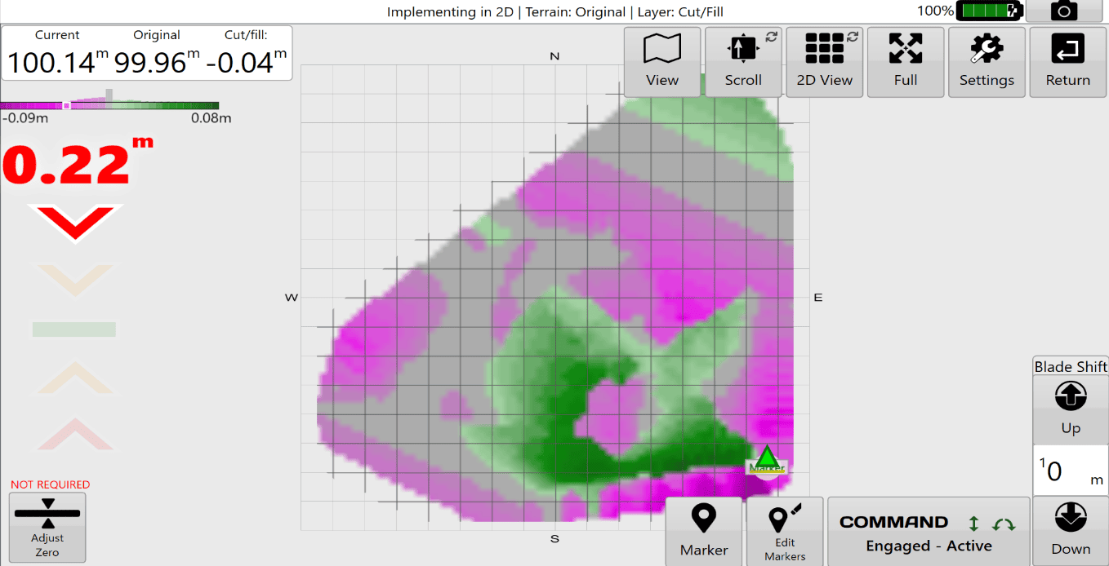Take a screenshot with the camera icon
1109x566 pixels.
1064,11
